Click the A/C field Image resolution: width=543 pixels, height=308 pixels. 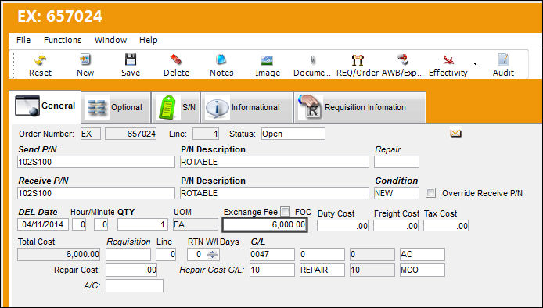[x=135, y=285]
